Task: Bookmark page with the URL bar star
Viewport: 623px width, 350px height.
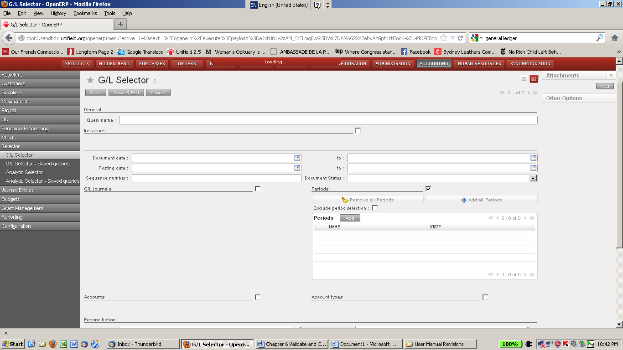Action: [x=444, y=38]
